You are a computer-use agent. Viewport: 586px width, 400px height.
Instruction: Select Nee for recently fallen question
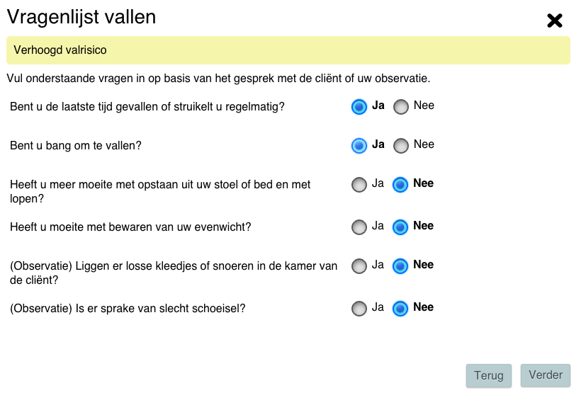[x=401, y=107]
